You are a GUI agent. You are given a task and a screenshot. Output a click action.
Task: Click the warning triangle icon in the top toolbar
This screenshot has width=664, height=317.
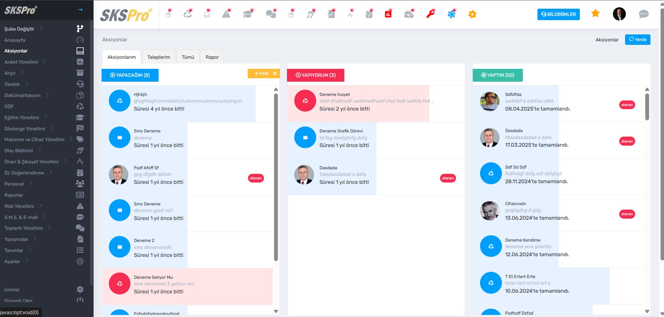(226, 14)
